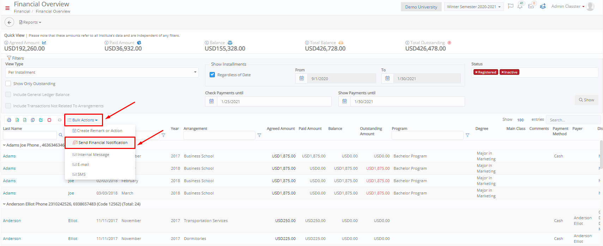
Task: Open the messages envelope icon
Action: point(531,6)
